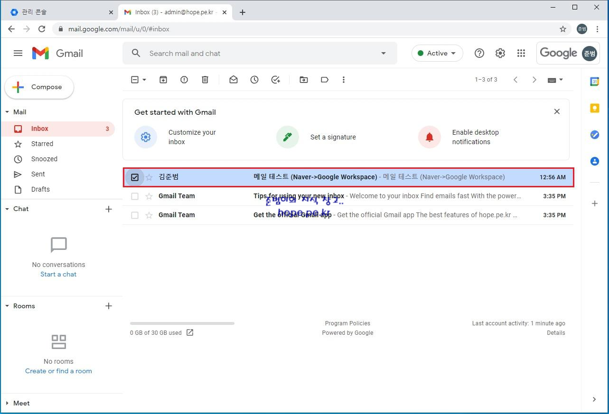This screenshot has height=414, width=609.
Task: Collapse the Rooms section
Action: tap(7, 306)
